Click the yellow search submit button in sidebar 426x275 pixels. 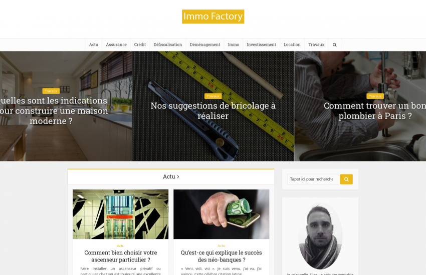pyautogui.click(x=346, y=179)
